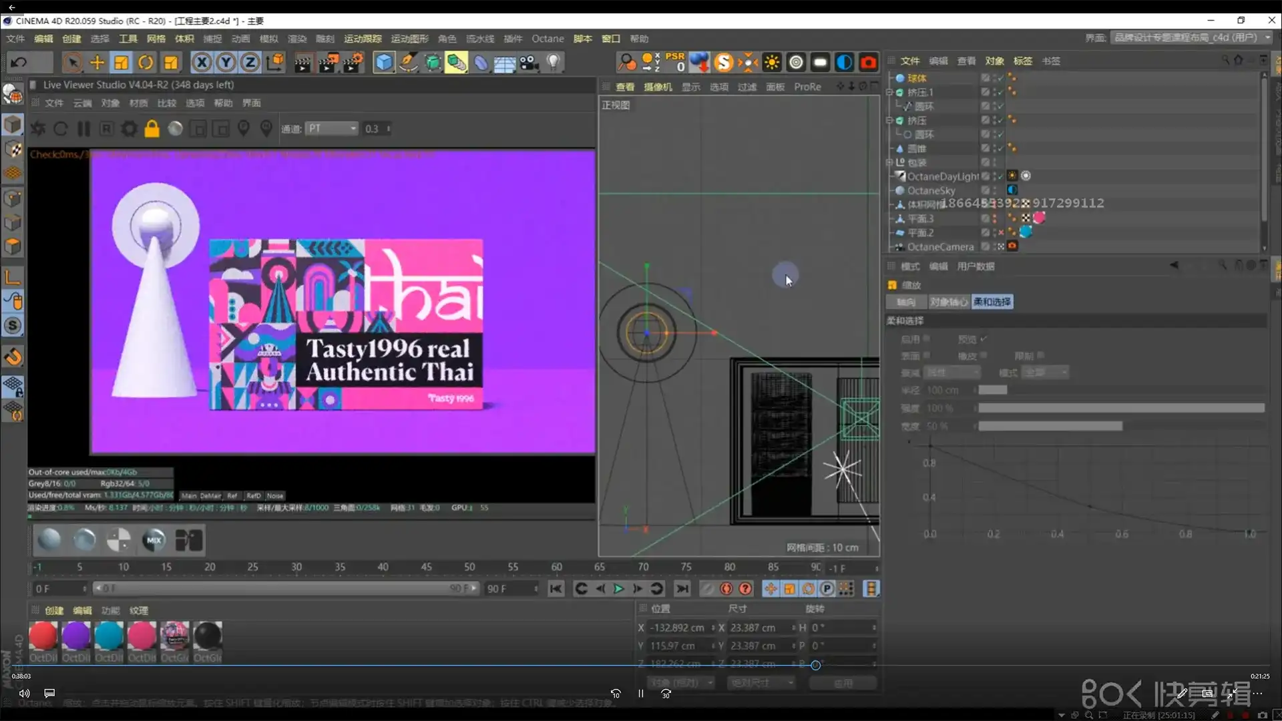
Task: Toggle the red X on 平面.2
Action: tap(1000, 232)
